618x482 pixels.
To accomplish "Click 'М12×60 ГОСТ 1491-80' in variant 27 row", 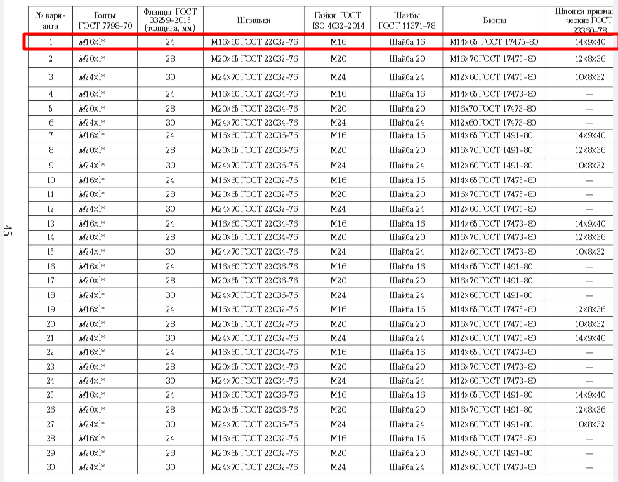I will [491, 424].
